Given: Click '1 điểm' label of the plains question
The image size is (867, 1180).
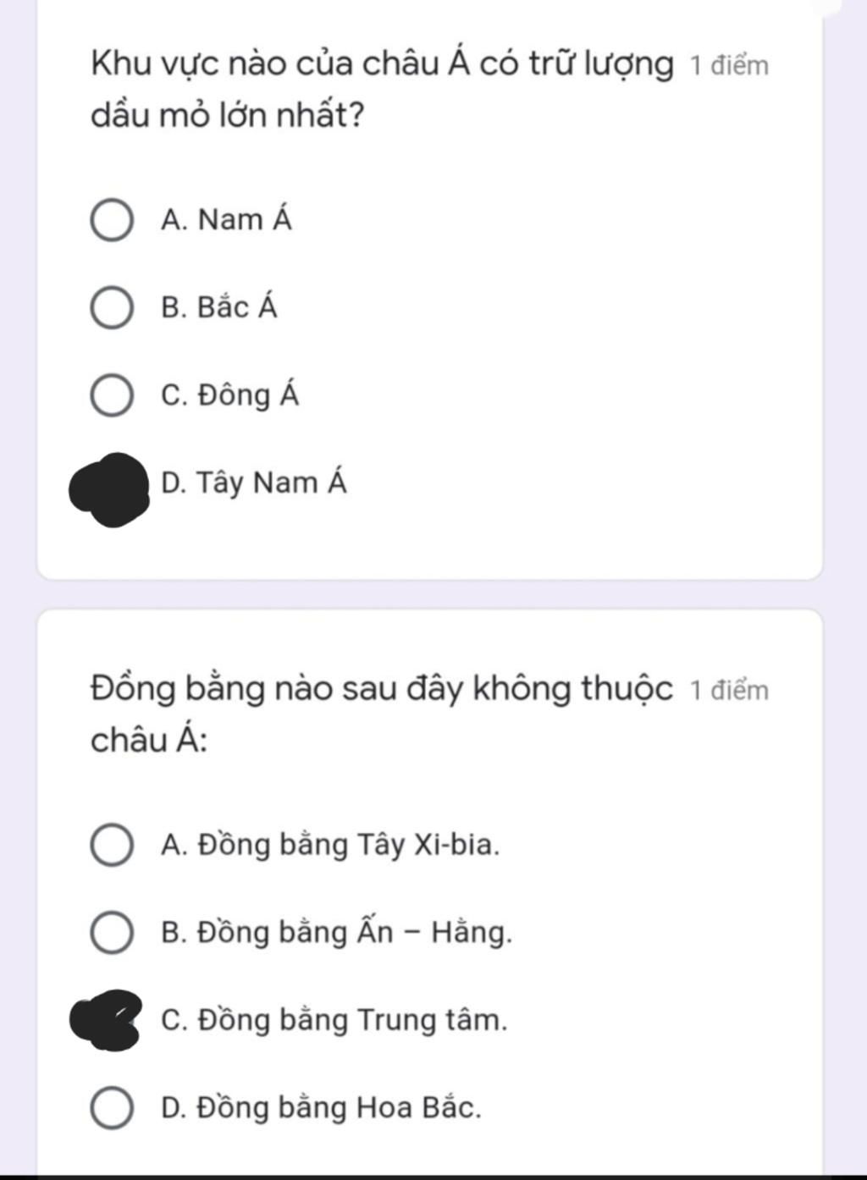Looking at the screenshot, I should [729, 691].
